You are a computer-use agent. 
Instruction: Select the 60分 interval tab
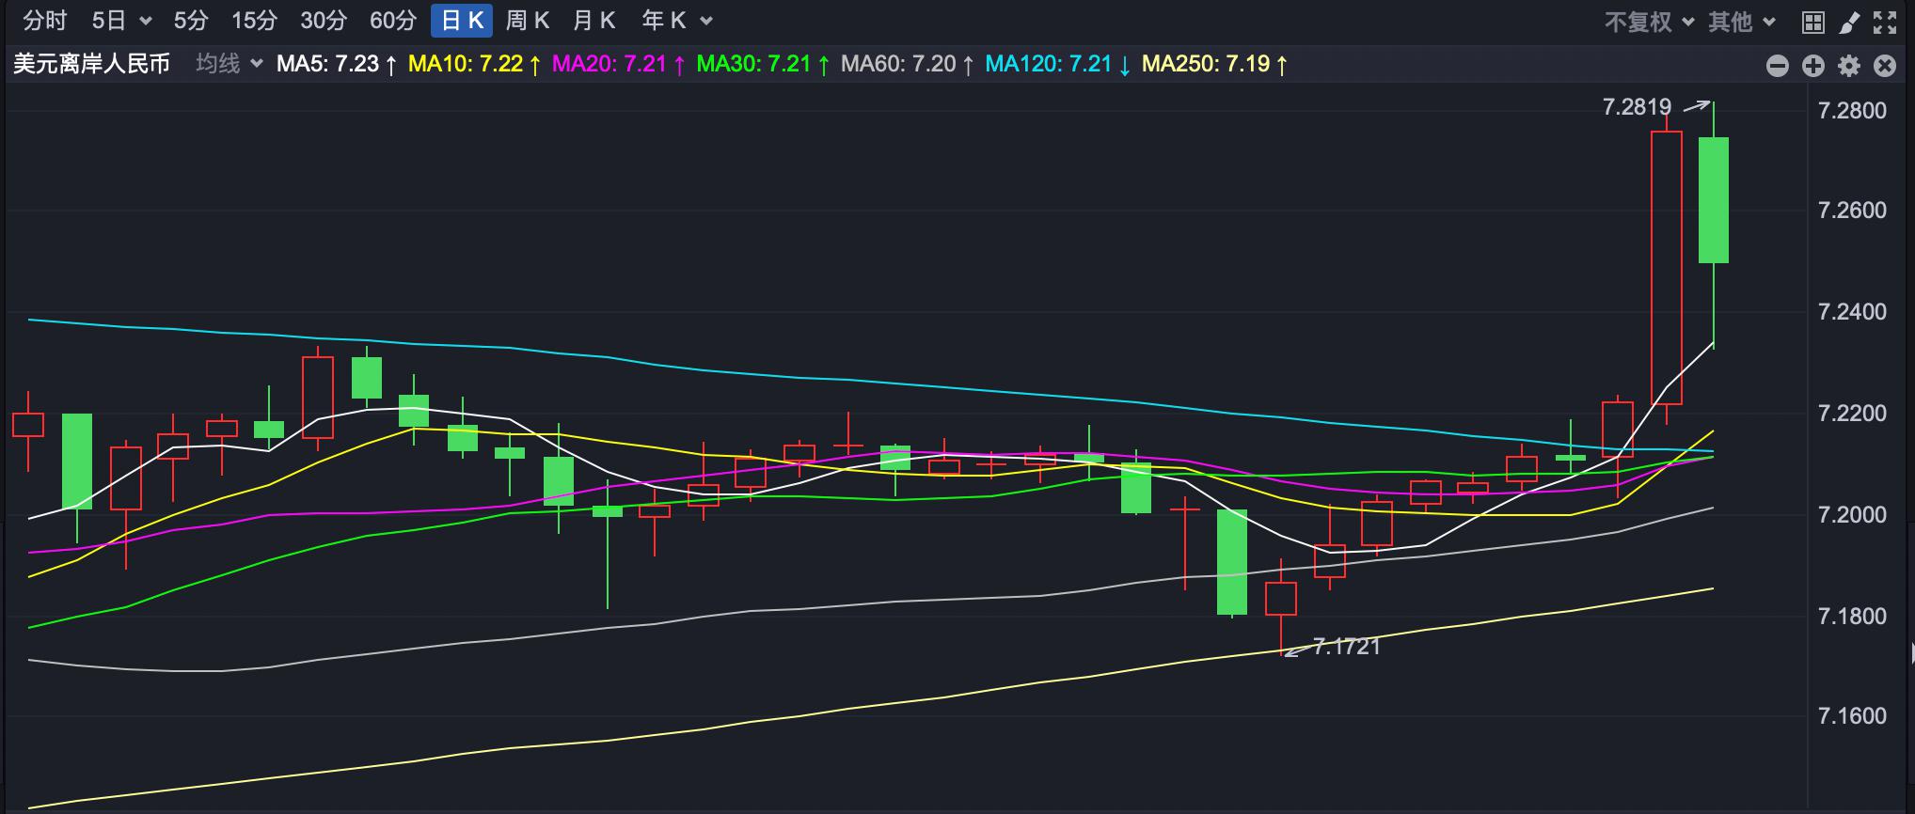[392, 21]
